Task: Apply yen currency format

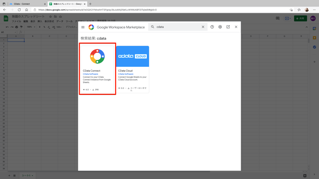Action: click(x=40, y=27)
